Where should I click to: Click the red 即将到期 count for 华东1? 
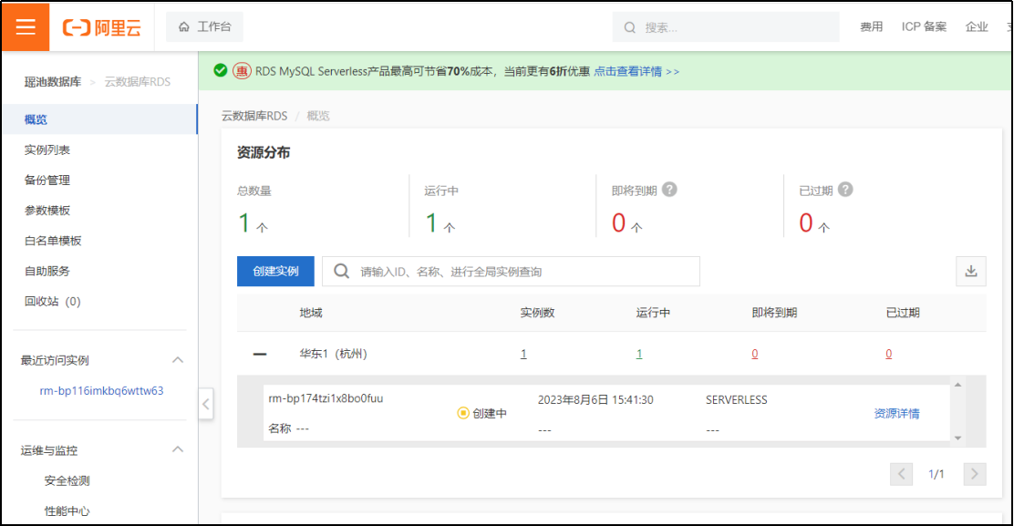pos(755,354)
